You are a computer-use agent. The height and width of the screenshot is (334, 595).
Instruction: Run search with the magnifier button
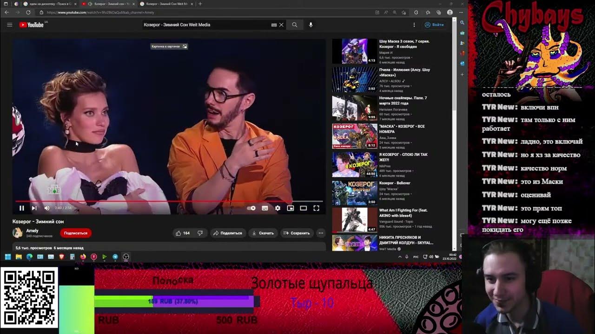(295, 25)
